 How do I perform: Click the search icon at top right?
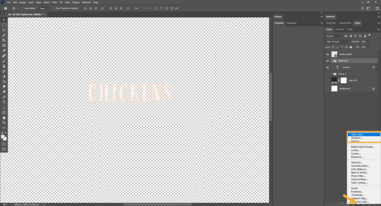pos(362,8)
